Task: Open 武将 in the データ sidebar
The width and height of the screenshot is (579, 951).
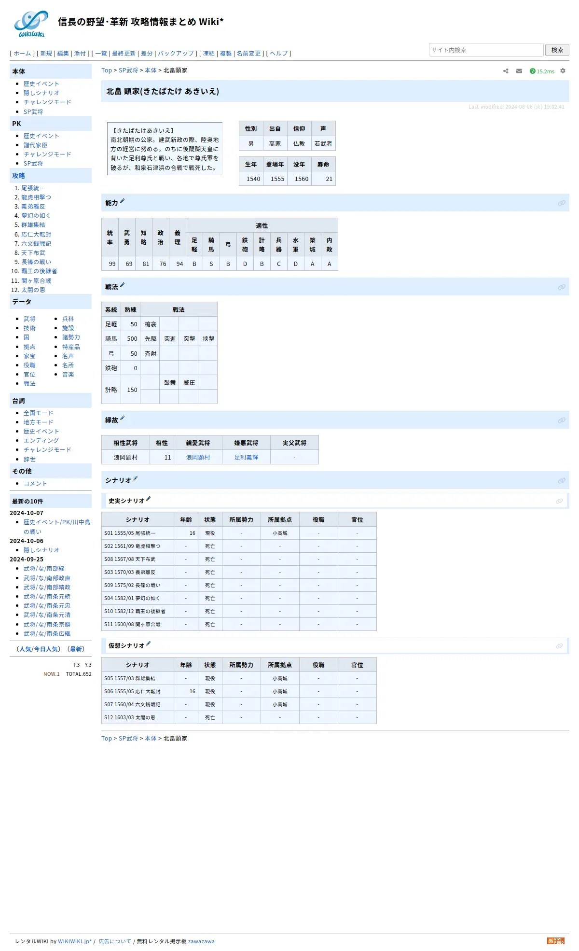Action: [x=29, y=319]
